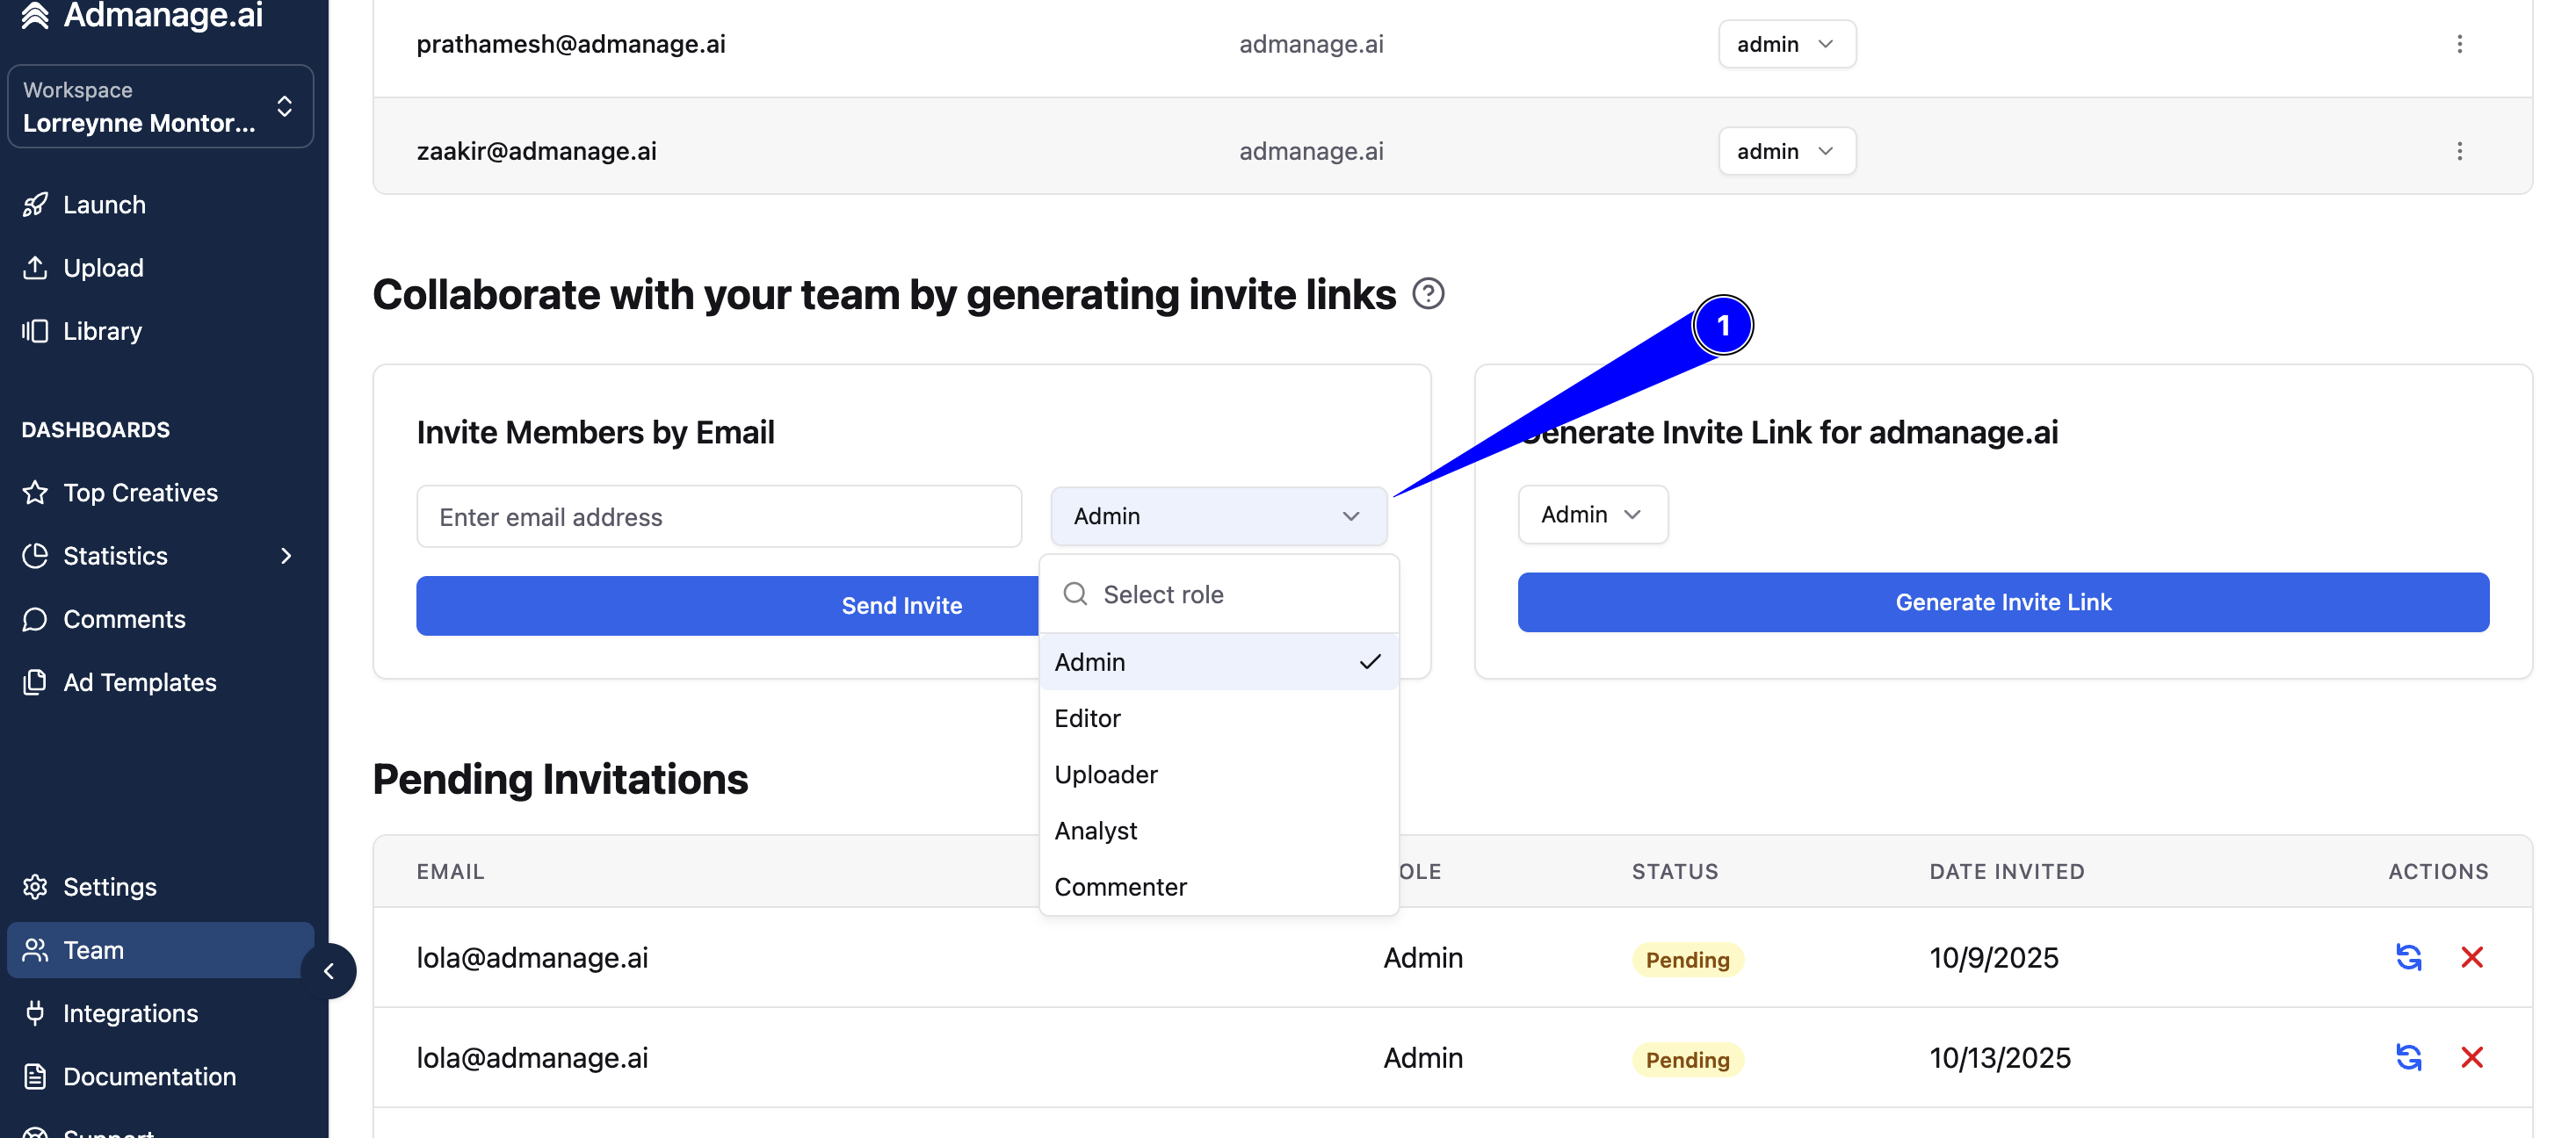Click the help question mark beside invite links heading
The image size is (2576, 1138).
(x=1428, y=294)
